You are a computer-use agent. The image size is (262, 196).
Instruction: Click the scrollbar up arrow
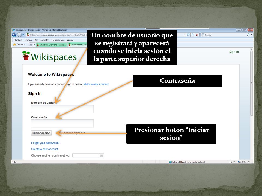coord(252,50)
